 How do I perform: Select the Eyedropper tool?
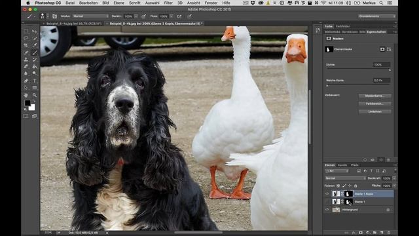[x=35, y=45]
